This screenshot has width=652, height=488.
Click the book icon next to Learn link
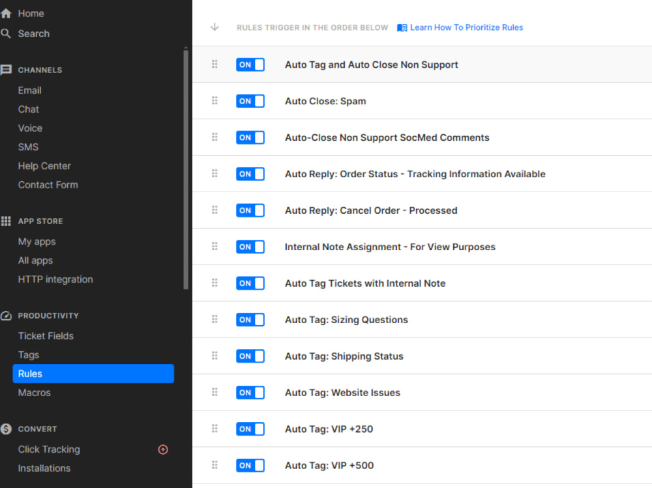point(402,27)
